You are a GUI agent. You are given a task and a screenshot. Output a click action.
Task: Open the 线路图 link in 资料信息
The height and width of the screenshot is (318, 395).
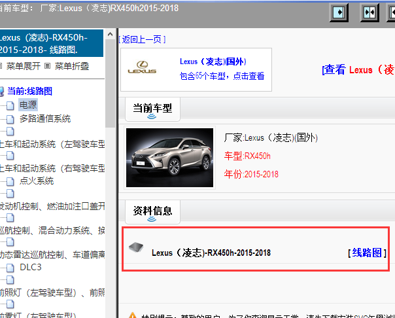point(367,253)
